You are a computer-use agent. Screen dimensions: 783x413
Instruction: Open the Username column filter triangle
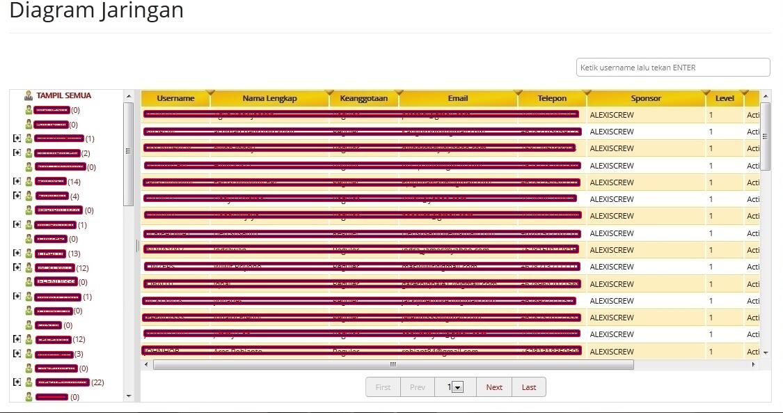pyautogui.click(x=209, y=93)
